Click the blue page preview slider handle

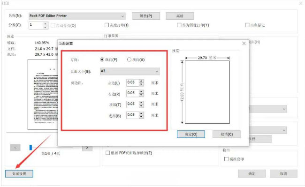(30, 148)
